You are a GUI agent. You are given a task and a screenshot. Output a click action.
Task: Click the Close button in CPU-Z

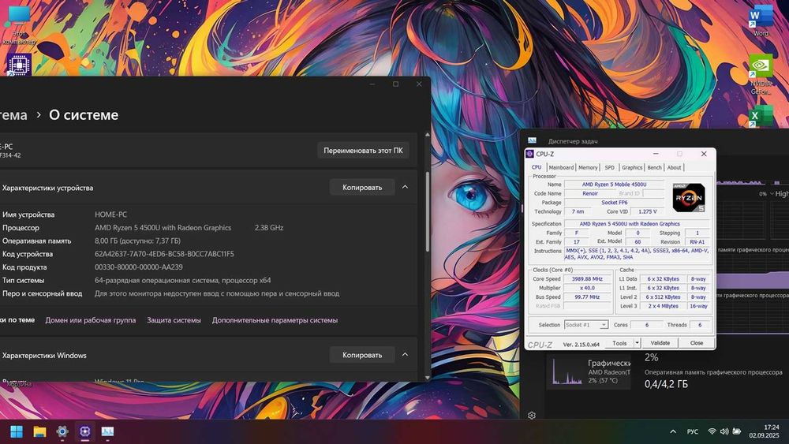697,343
